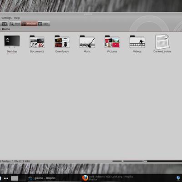Click the three dots activity icon in panel

click(x=6, y=178)
